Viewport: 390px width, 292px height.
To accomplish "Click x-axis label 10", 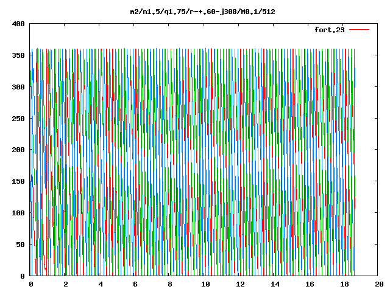I will click(205, 284).
